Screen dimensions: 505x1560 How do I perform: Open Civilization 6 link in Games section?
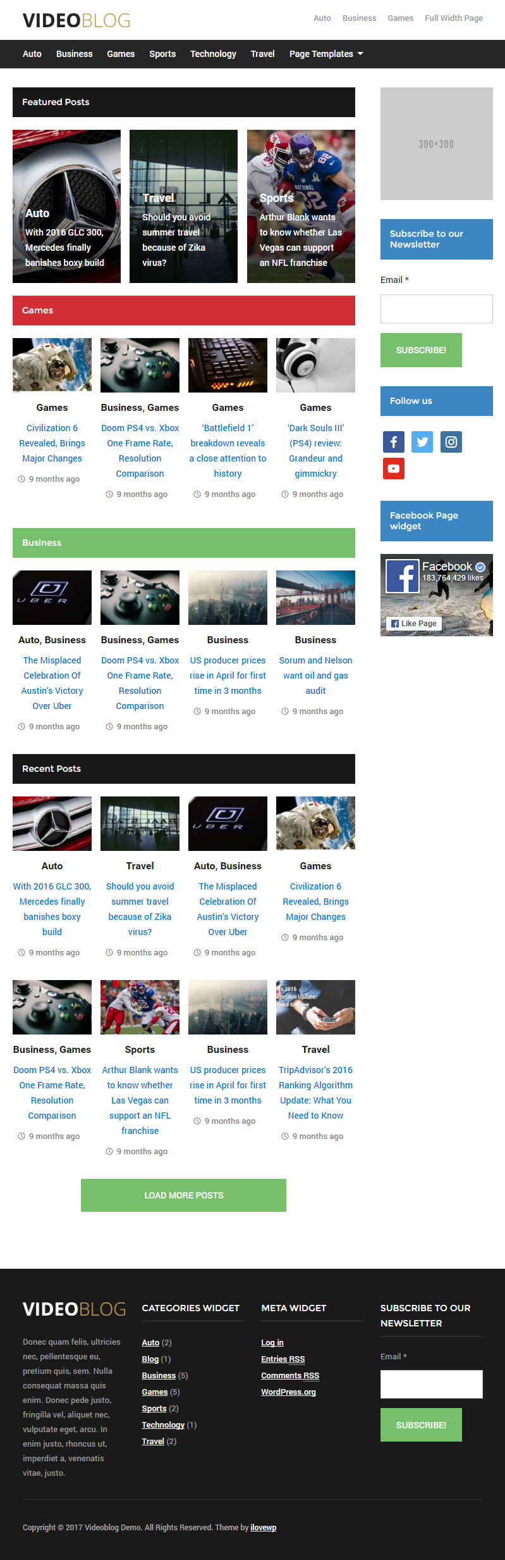(x=52, y=443)
